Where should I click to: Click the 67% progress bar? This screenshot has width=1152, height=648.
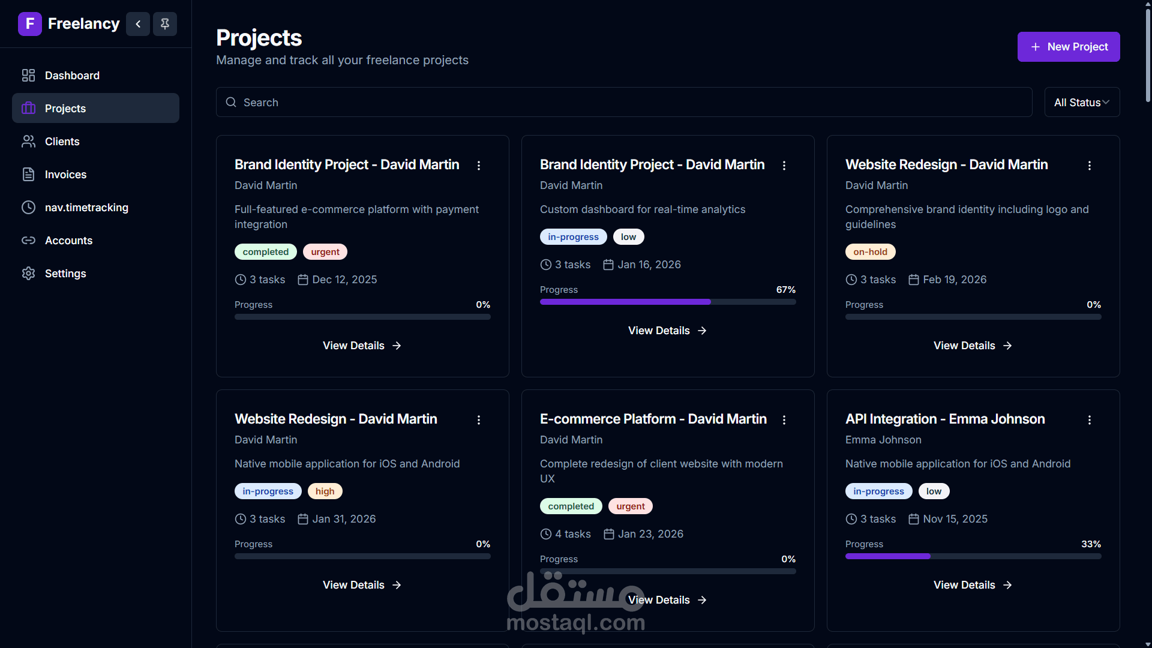(x=667, y=302)
